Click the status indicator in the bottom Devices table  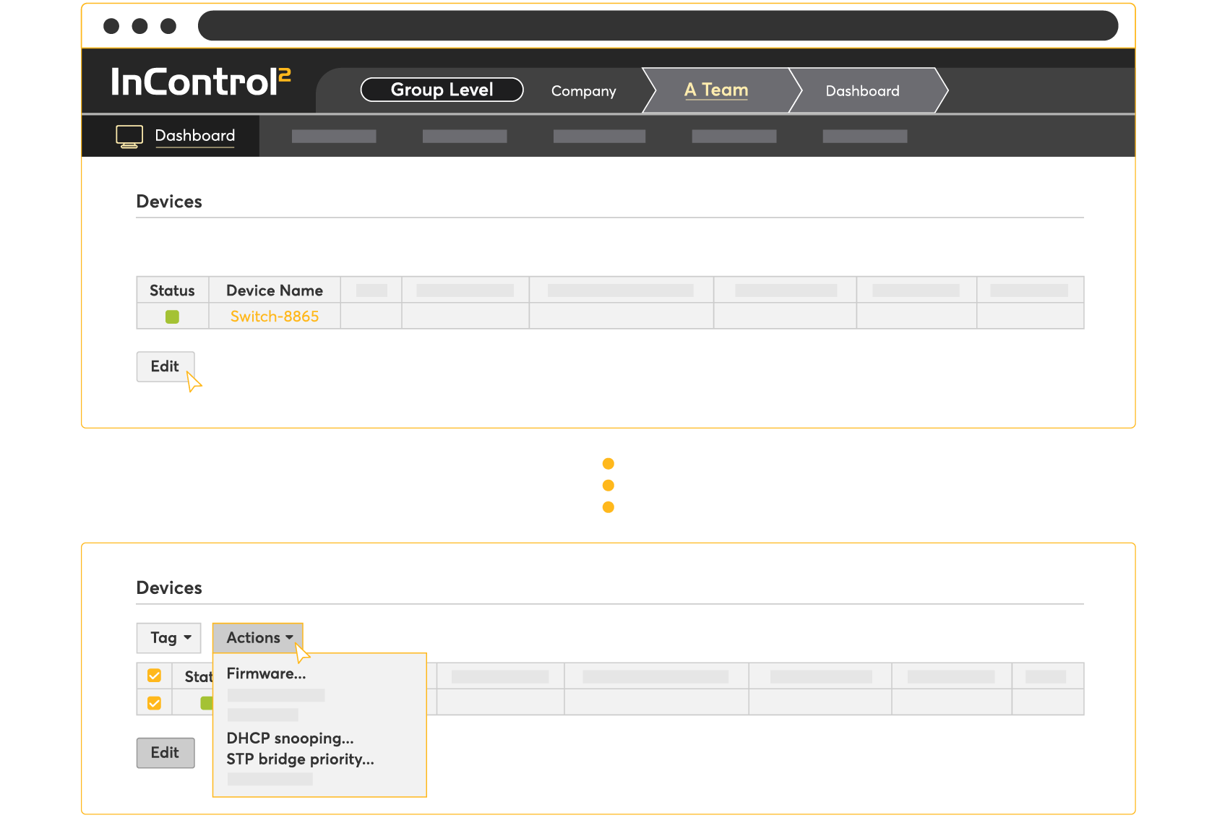(x=206, y=702)
